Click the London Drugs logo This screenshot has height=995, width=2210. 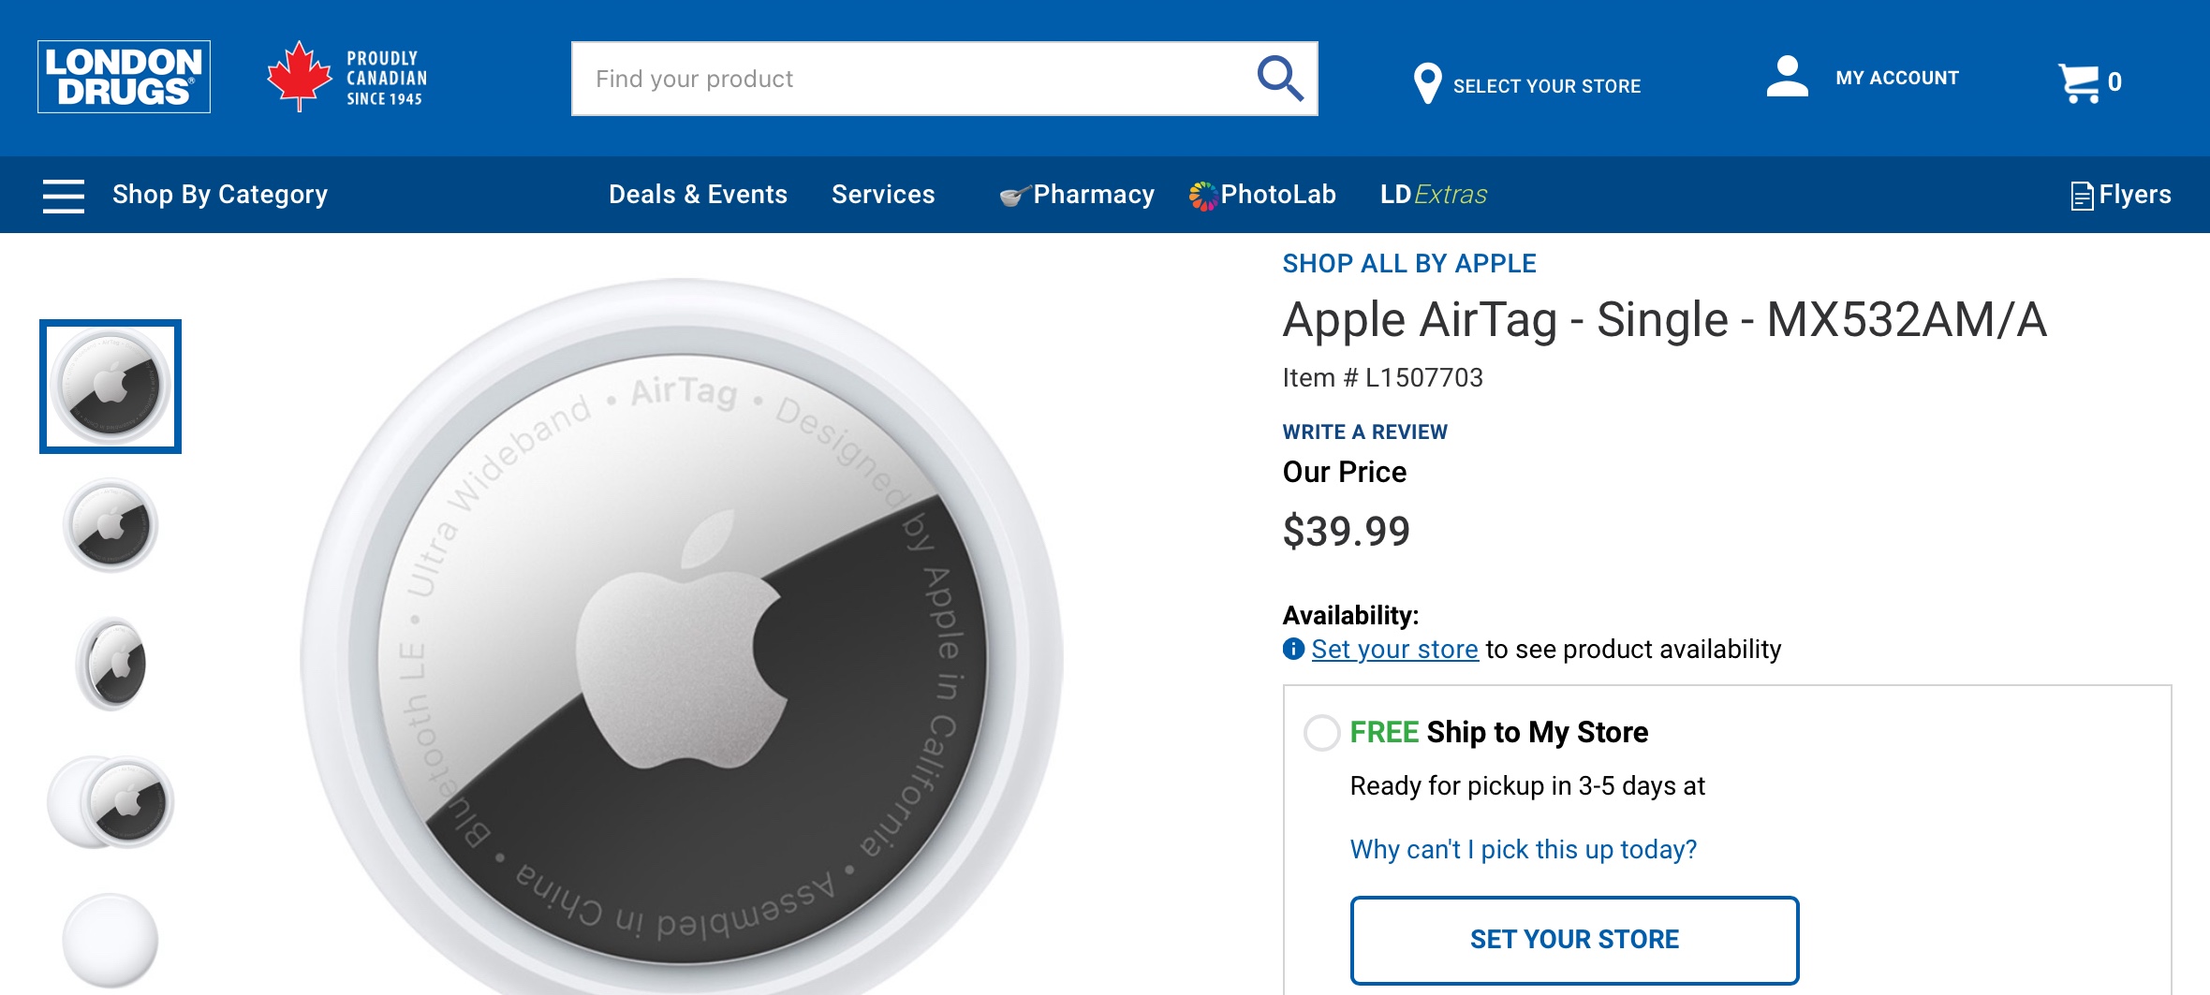click(x=124, y=77)
